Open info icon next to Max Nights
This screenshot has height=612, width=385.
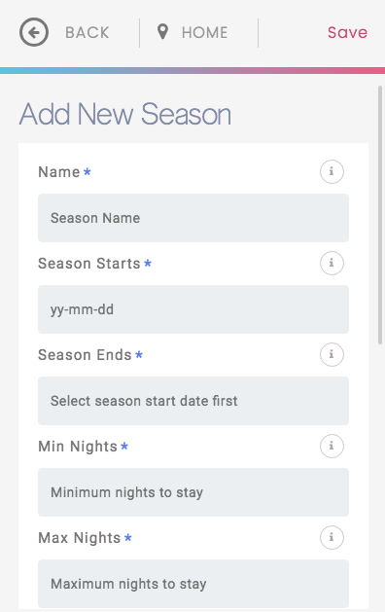tap(332, 537)
